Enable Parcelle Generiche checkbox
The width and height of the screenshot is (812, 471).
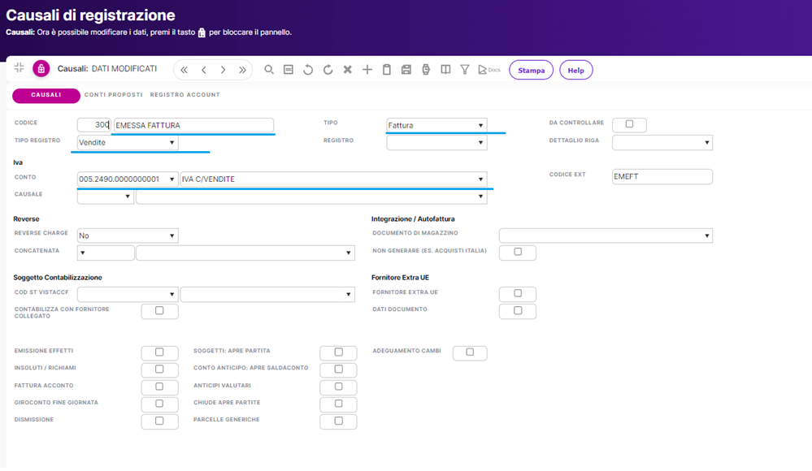tap(339, 421)
